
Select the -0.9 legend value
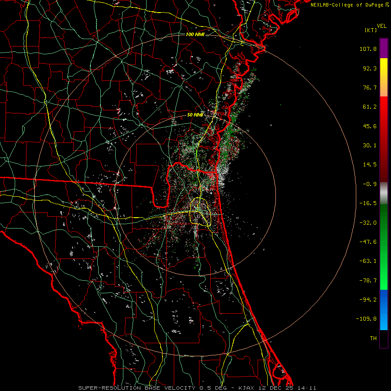[x=370, y=184]
